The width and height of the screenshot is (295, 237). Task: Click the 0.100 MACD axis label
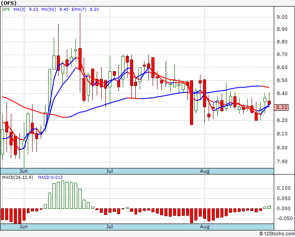284,188
